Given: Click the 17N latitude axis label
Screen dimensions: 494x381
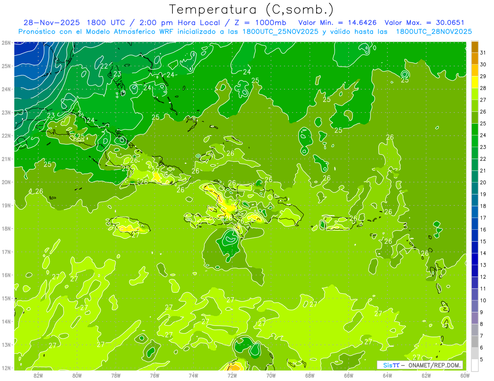Looking at the screenshot, I should click(6, 252).
